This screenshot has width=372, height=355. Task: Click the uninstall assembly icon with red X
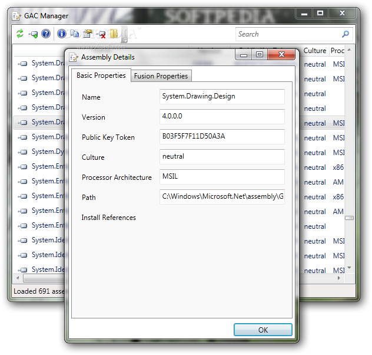point(101,34)
